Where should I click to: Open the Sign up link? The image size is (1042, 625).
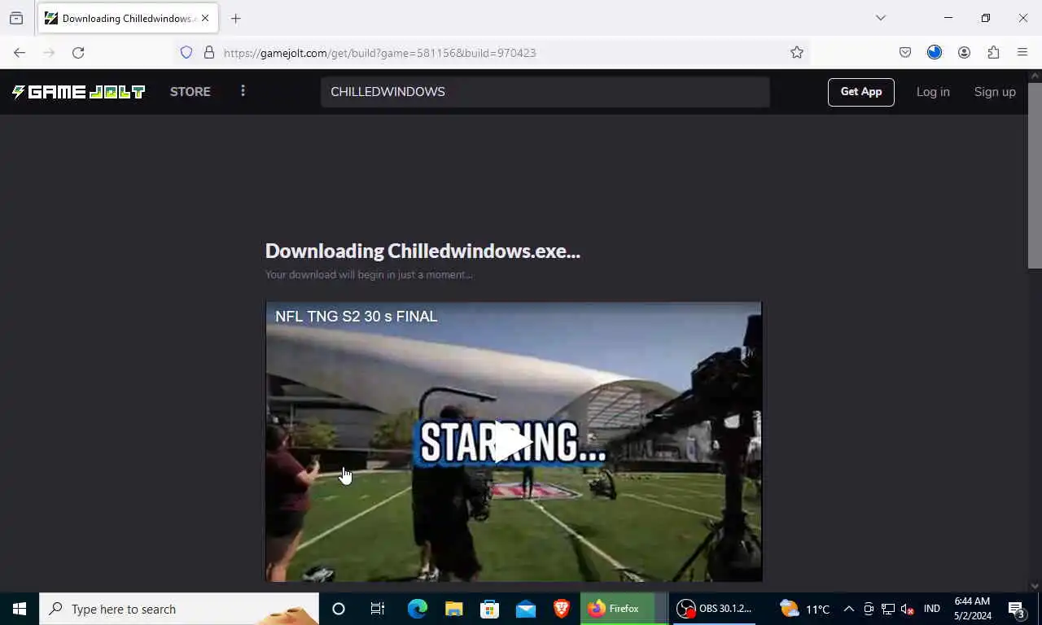[995, 92]
